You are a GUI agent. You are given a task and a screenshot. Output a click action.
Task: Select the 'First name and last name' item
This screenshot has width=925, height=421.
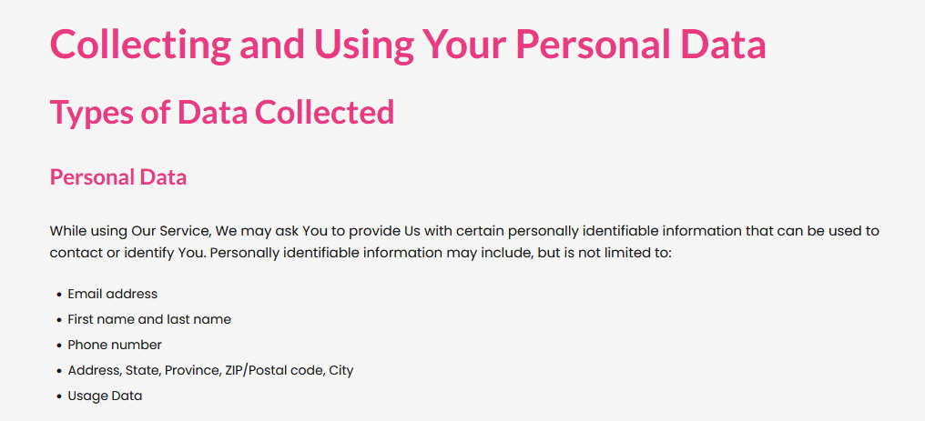[x=149, y=319]
